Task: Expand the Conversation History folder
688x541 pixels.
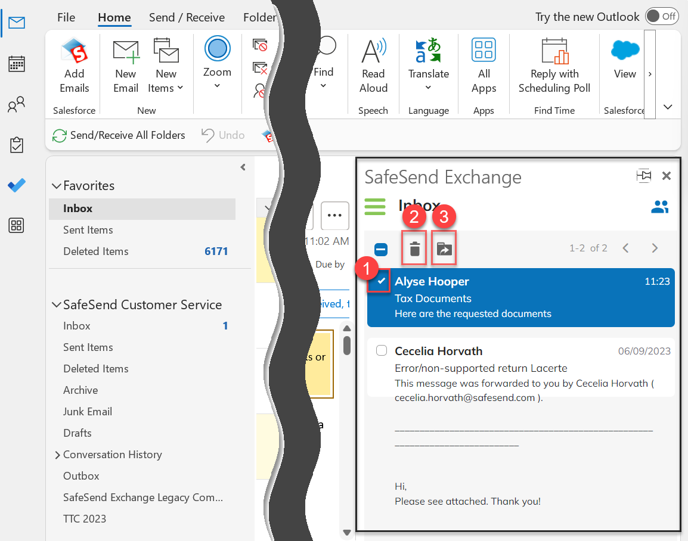Action: 57,454
